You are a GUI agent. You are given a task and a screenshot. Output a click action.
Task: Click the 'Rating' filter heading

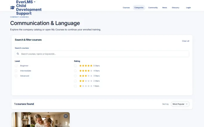pyautogui.click(x=77, y=61)
